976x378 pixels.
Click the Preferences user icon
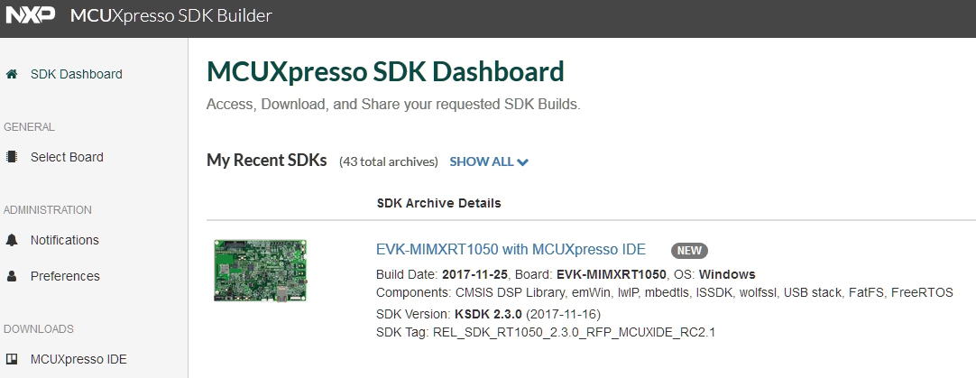pyautogui.click(x=12, y=276)
